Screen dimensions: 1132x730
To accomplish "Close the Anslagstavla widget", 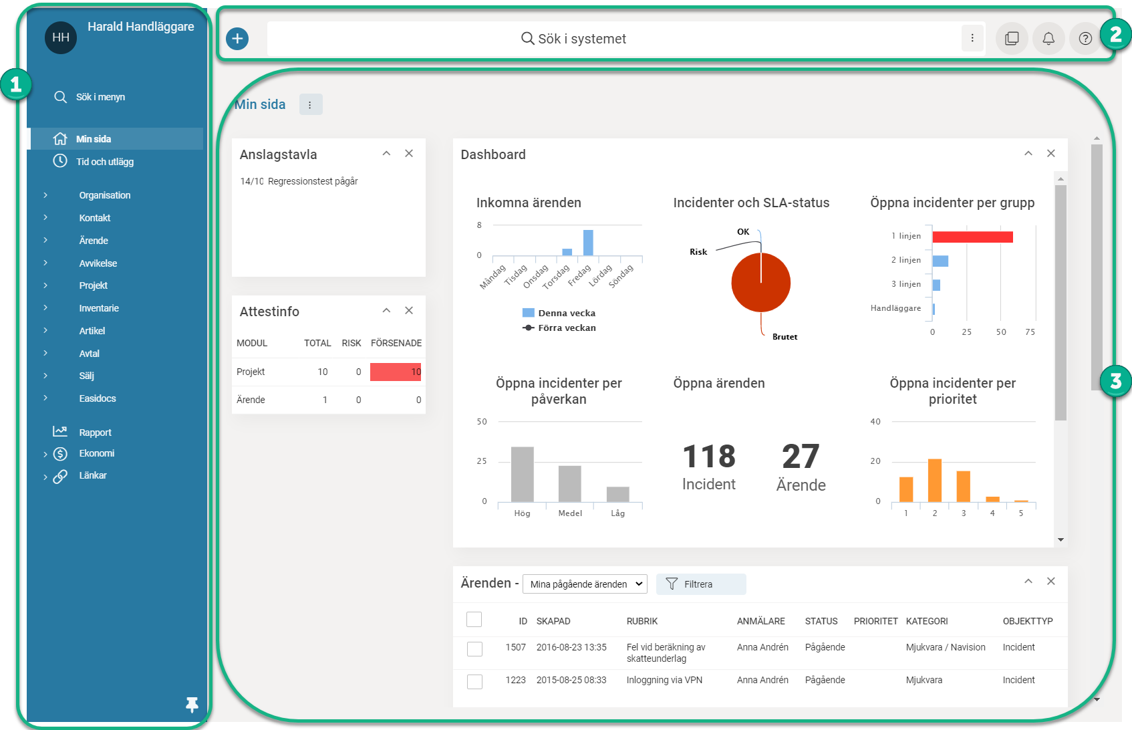I will click(x=409, y=154).
